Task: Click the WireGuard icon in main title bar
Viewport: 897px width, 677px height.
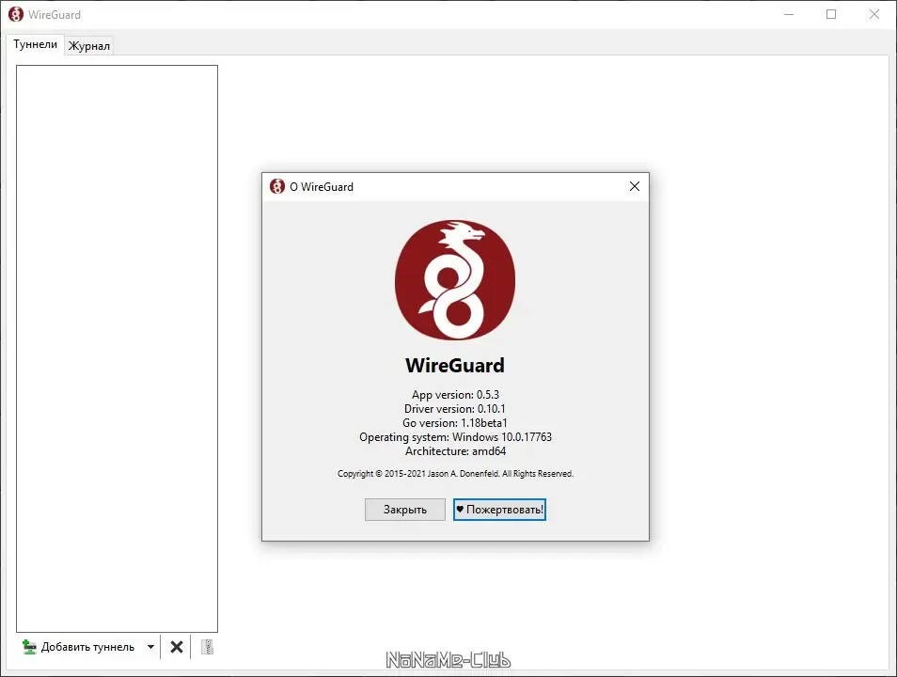Action: point(16,14)
